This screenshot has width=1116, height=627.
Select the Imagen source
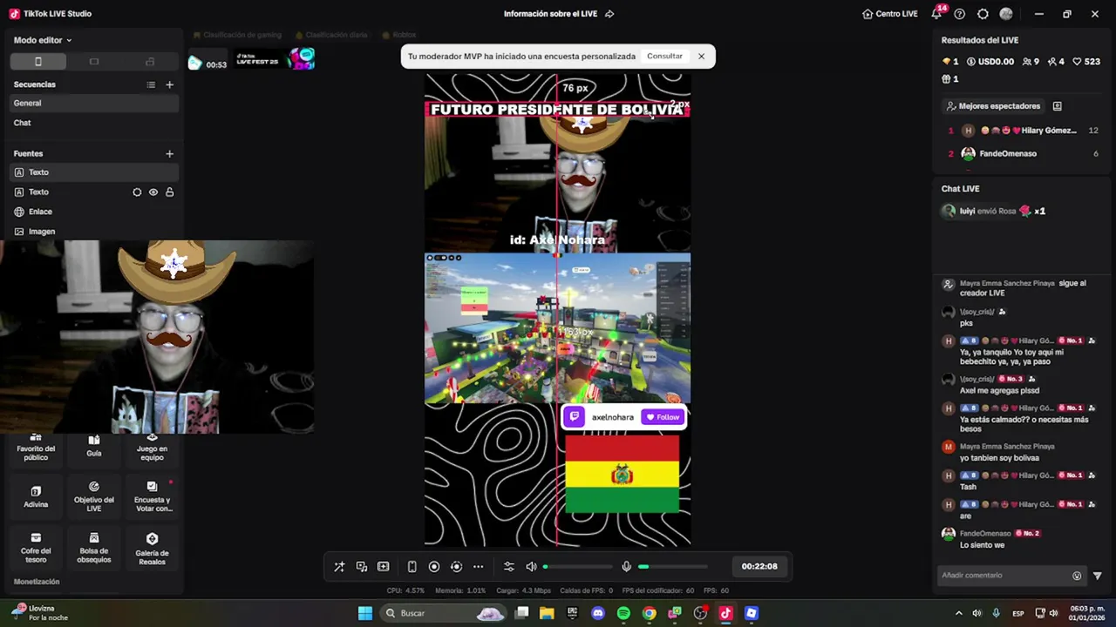point(94,232)
